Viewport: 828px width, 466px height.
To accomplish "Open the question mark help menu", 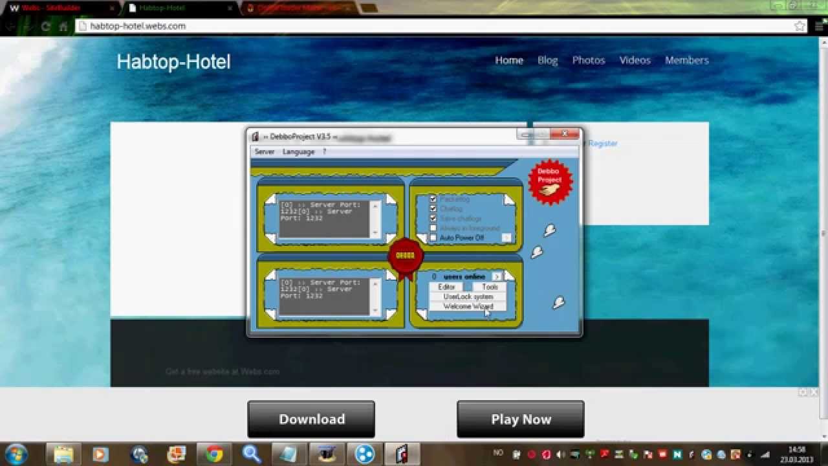I will click(324, 151).
